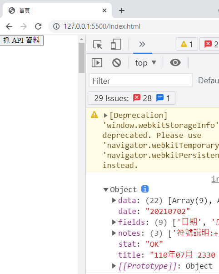Open the 29 Issues panel

[x=132, y=98]
